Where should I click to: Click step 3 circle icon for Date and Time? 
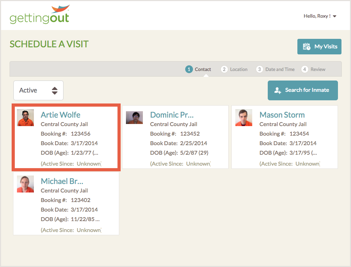tap(259, 69)
